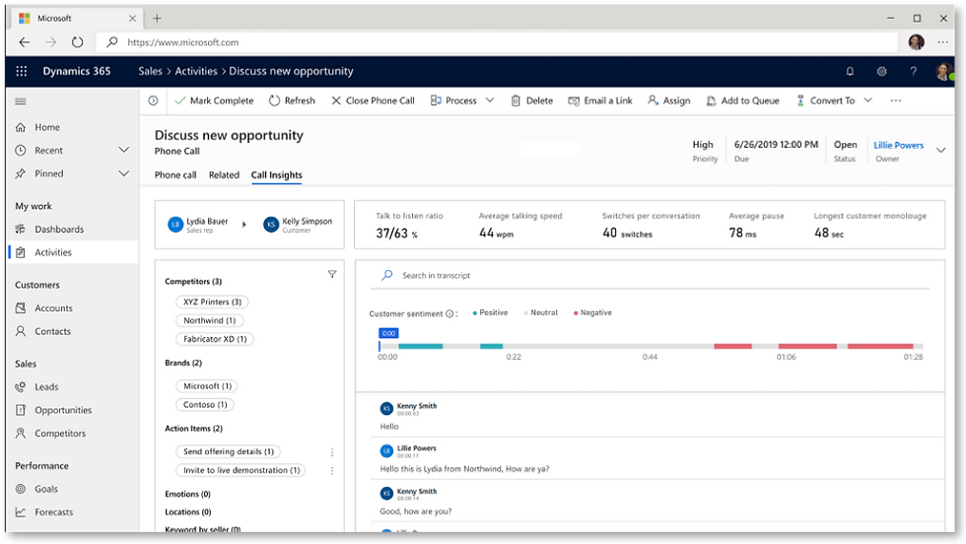Image resolution: width=966 pixels, height=544 pixels.
Task: Click the transcript search magnifier icon
Action: (x=386, y=275)
